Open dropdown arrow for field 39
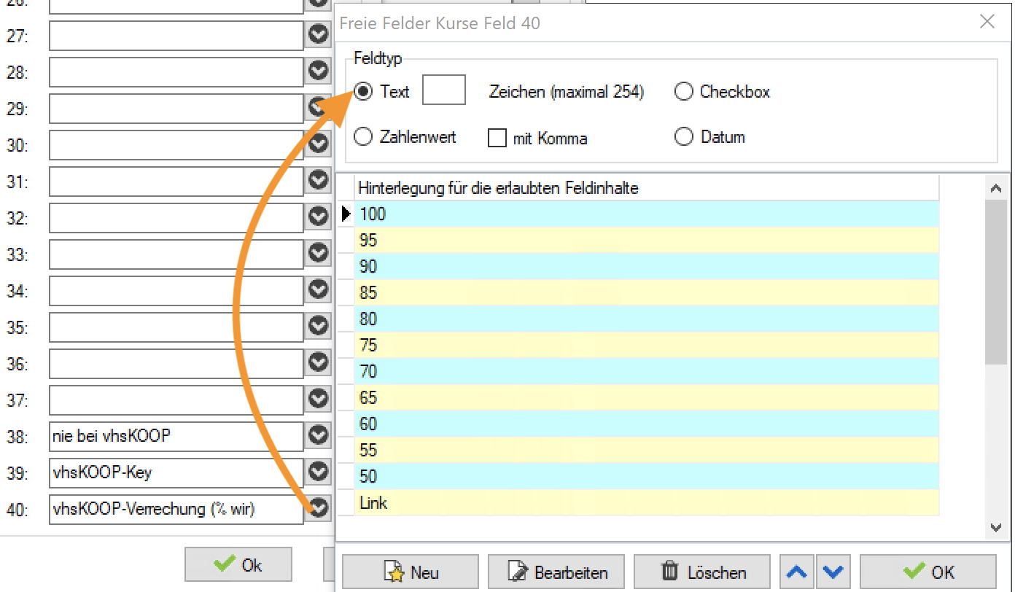This screenshot has height=592, width=1015. click(319, 472)
